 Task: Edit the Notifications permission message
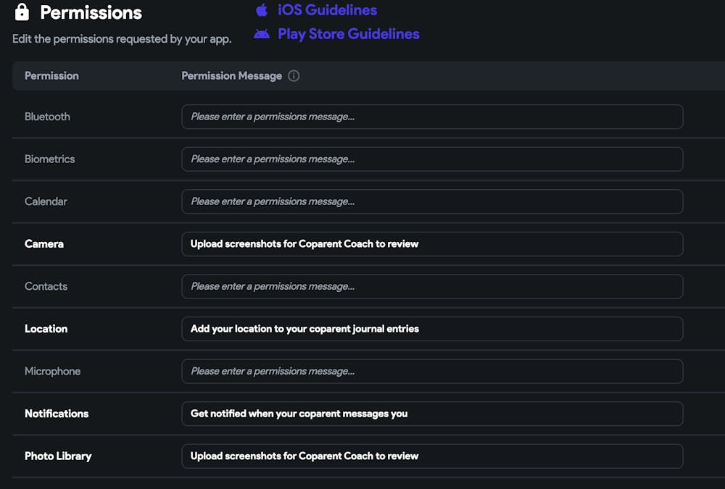[x=432, y=414]
